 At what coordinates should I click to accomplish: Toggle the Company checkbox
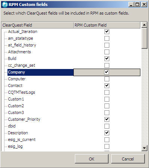(107, 72)
